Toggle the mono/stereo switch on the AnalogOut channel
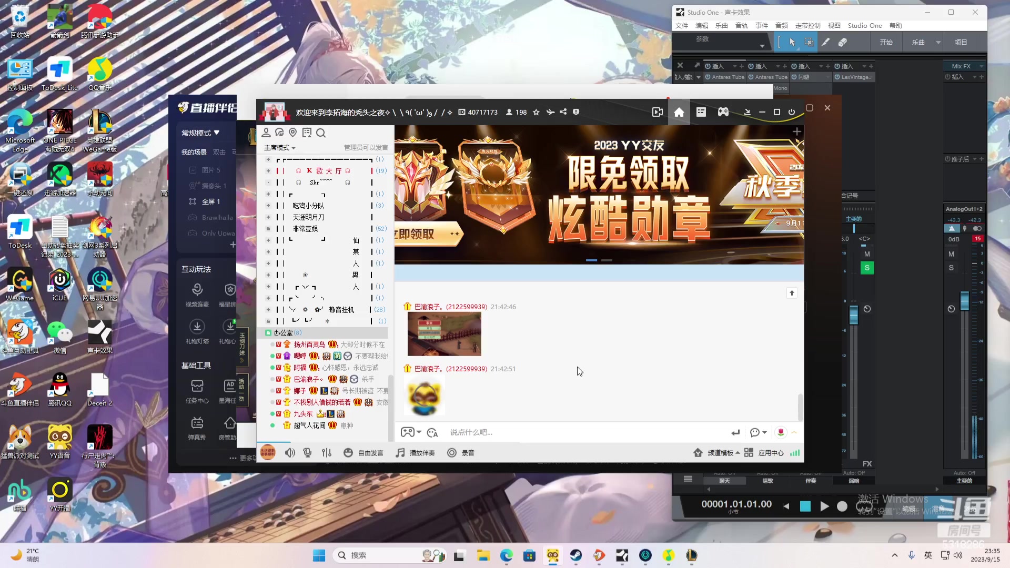1010x568 pixels. 977,228
